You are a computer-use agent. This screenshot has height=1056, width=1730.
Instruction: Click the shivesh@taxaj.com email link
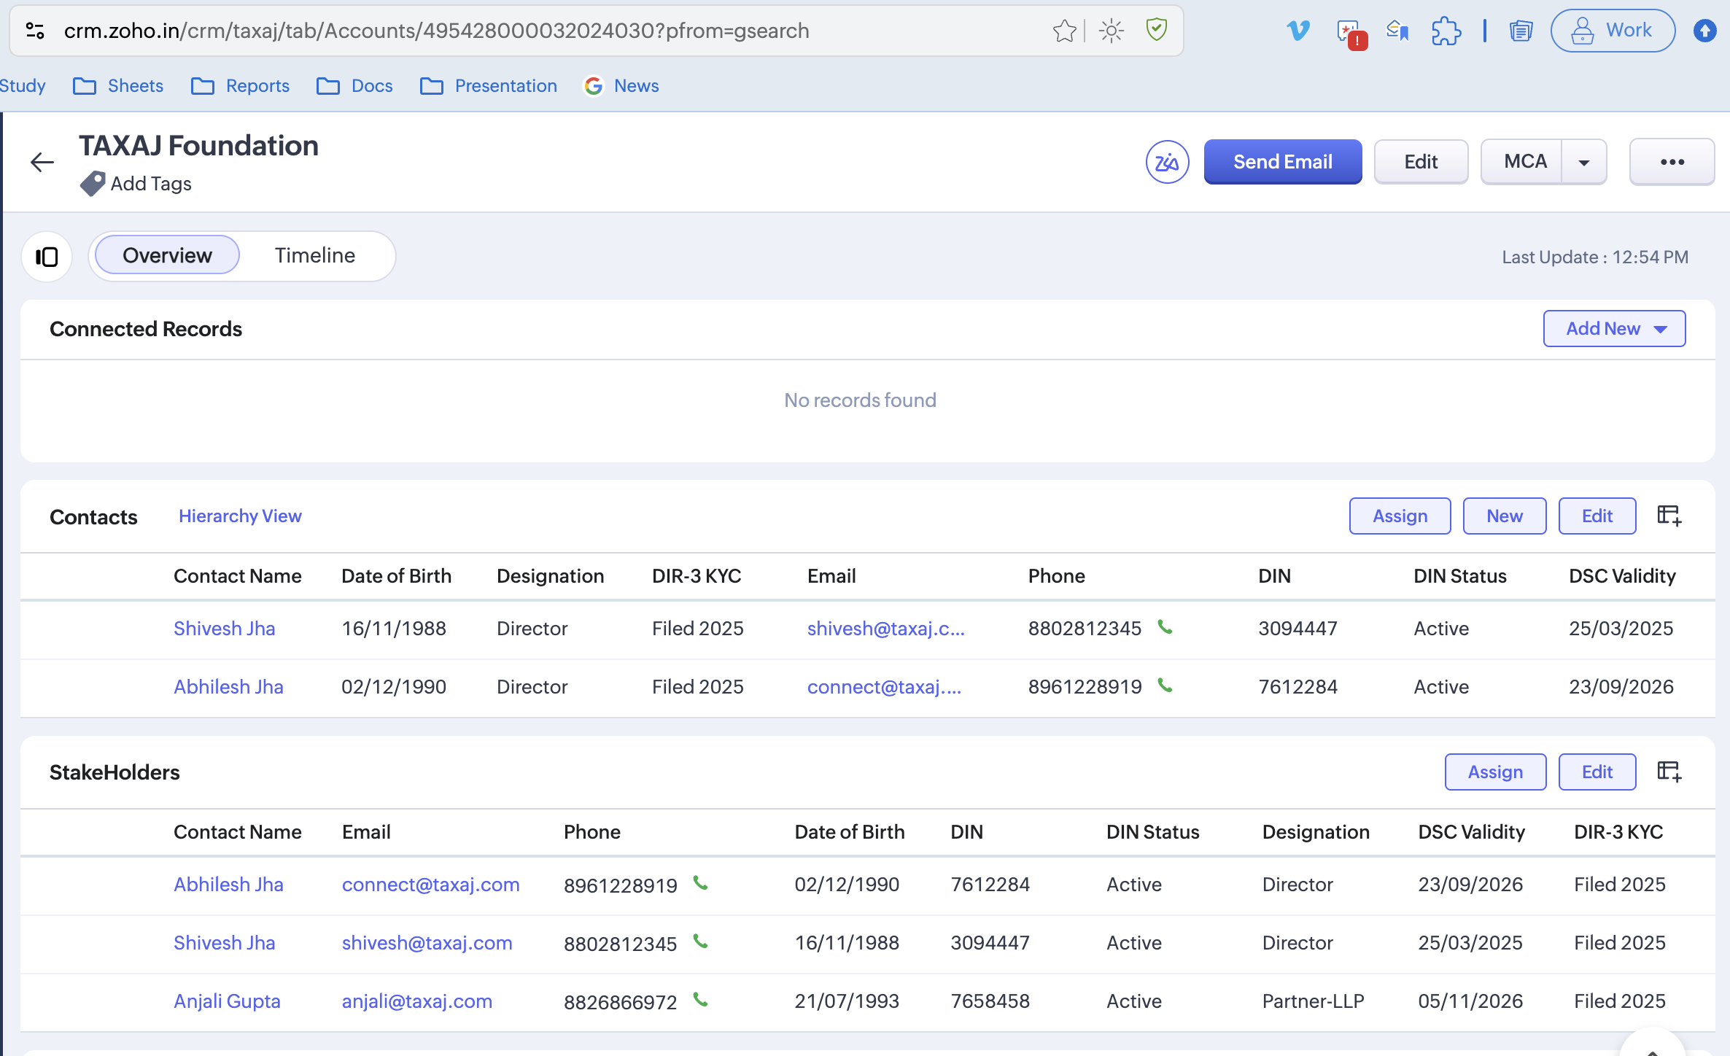427,943
